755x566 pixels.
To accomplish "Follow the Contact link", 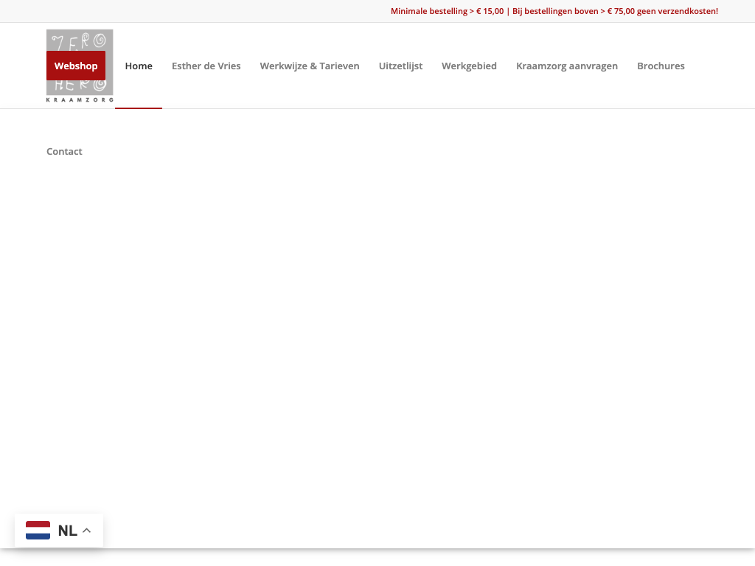I will click(x=64, y=151).
